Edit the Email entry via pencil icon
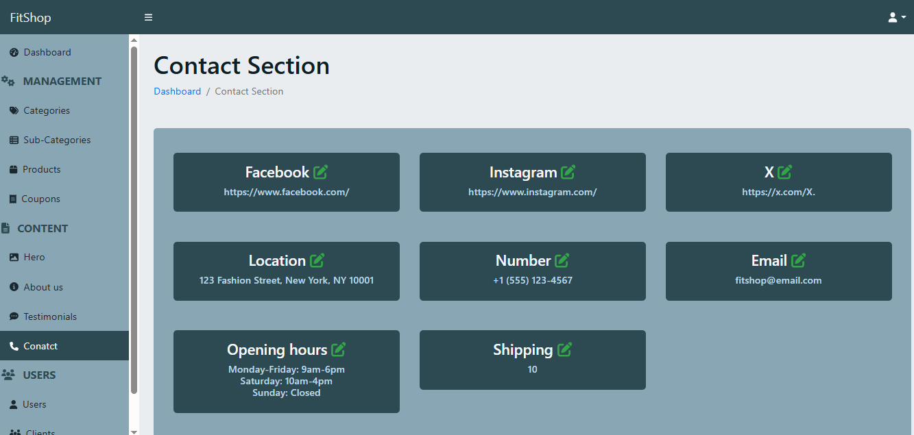Viewport: 914px width, 435px height. point(798,260)
